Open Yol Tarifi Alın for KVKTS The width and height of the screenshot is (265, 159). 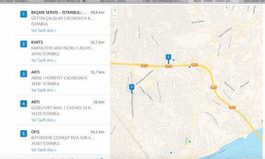44,60
